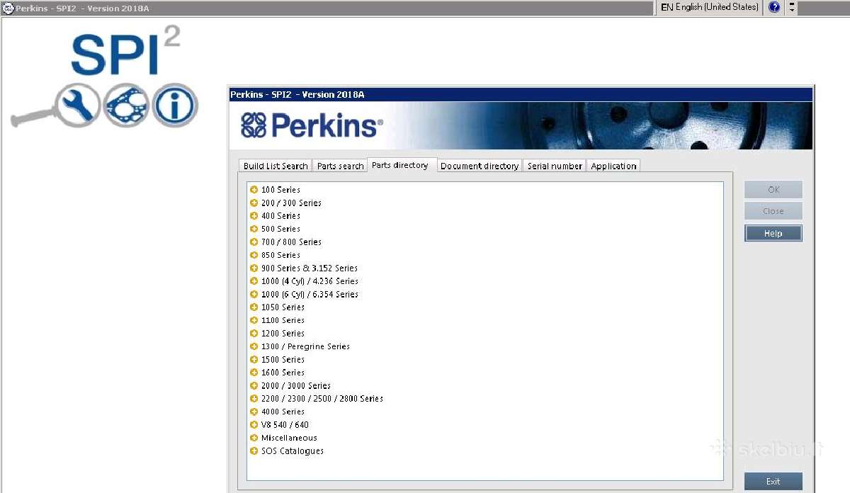Expand the 1500 Series node

254,360
